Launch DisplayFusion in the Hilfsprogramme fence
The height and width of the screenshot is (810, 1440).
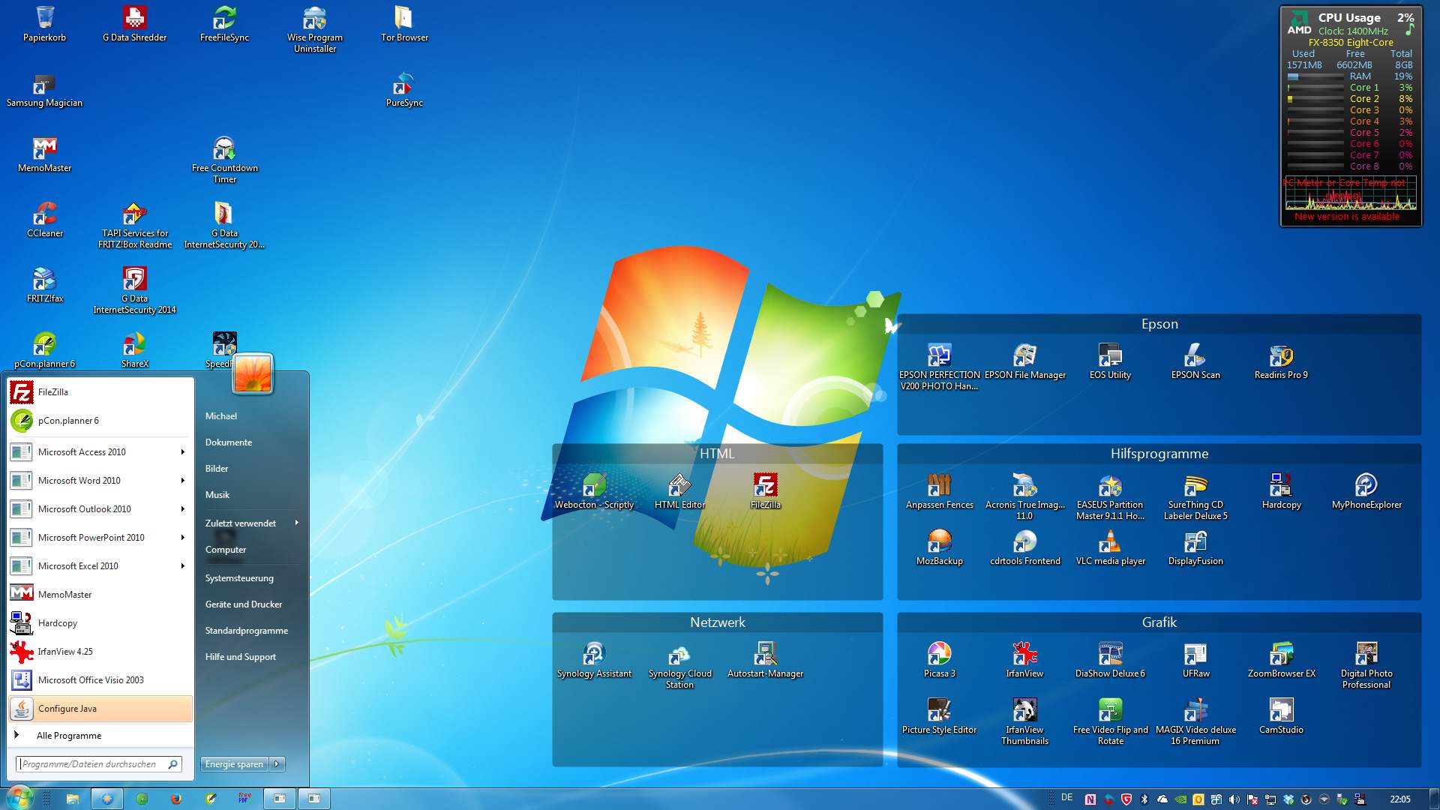point(1195,547)
